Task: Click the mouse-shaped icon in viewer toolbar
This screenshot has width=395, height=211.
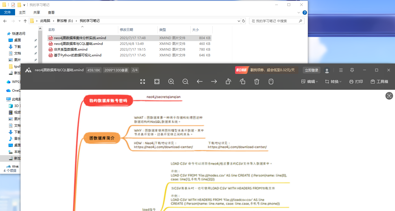Action: [x=271, y=82]
